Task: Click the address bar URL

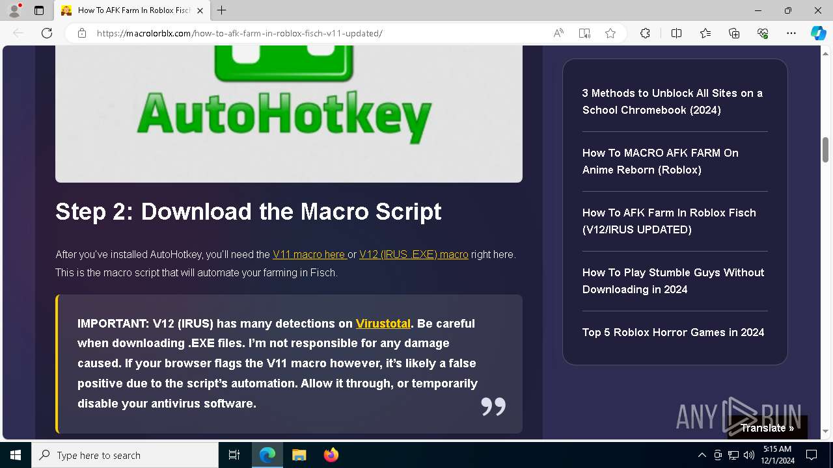Action: pos(239,33)
